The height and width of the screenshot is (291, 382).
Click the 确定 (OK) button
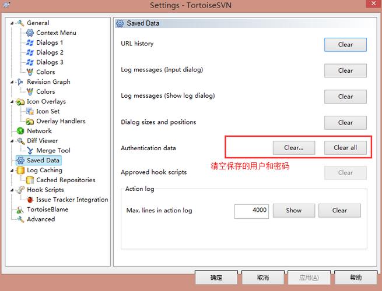click(x=216, y=278)
